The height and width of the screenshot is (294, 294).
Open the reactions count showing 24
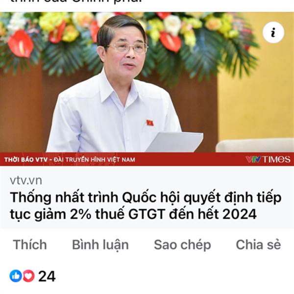coord(47,276)
